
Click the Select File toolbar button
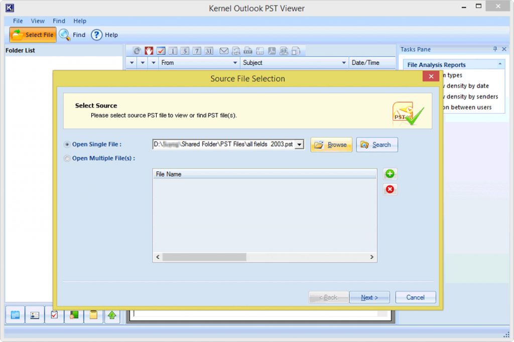[x=33, y=35]
